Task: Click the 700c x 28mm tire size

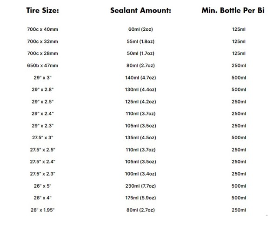Action: pyautogui.click(x=42, y=54)
